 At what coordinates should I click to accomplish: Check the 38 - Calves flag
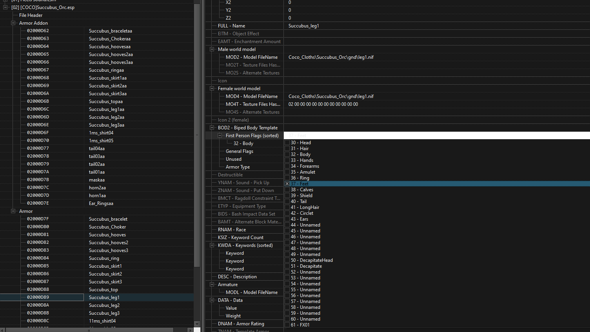click(287, 190)
